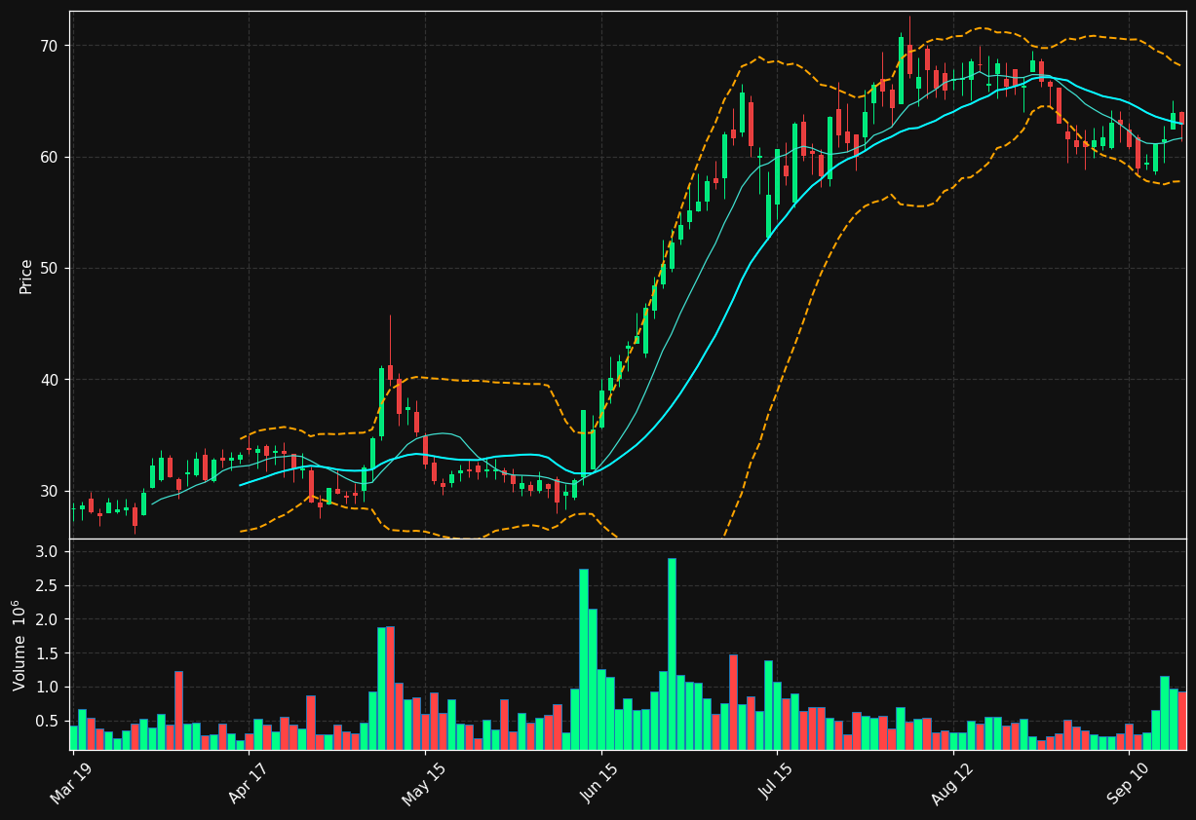The width and height of the screenshot is (1196, 820).
Task: Click the Jul 15 date label
Action: [x=774, y=781]
